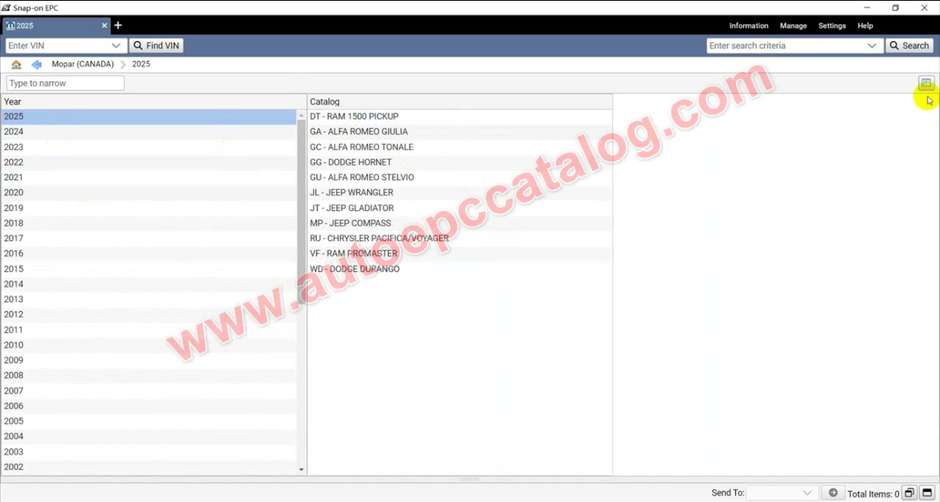Screen dimensions: 940x502
Task: Click the blue back arrow
Action: pyautogui.click(x=36, y=64)
